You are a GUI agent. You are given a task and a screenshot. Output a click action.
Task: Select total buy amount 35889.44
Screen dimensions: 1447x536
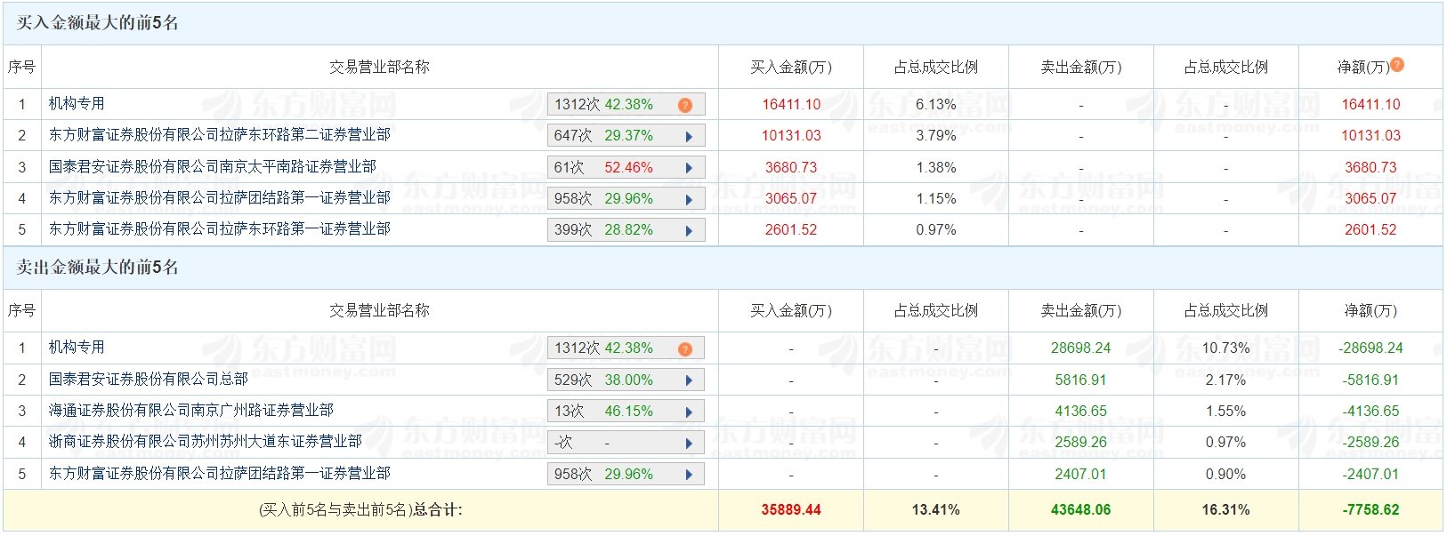coord(791,509)
